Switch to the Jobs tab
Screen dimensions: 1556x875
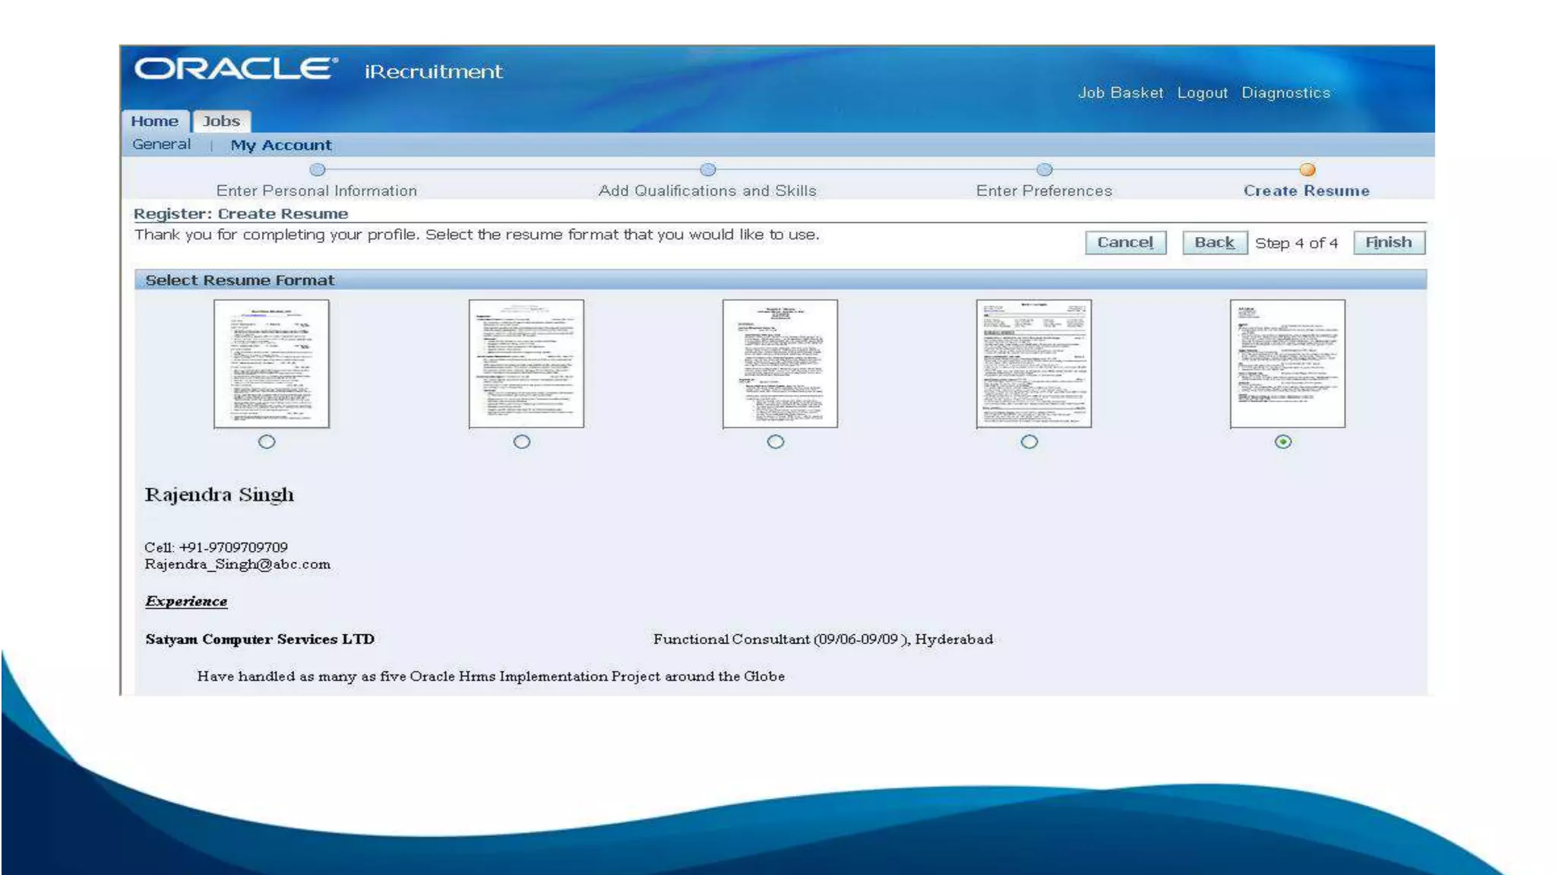[221, 122]
